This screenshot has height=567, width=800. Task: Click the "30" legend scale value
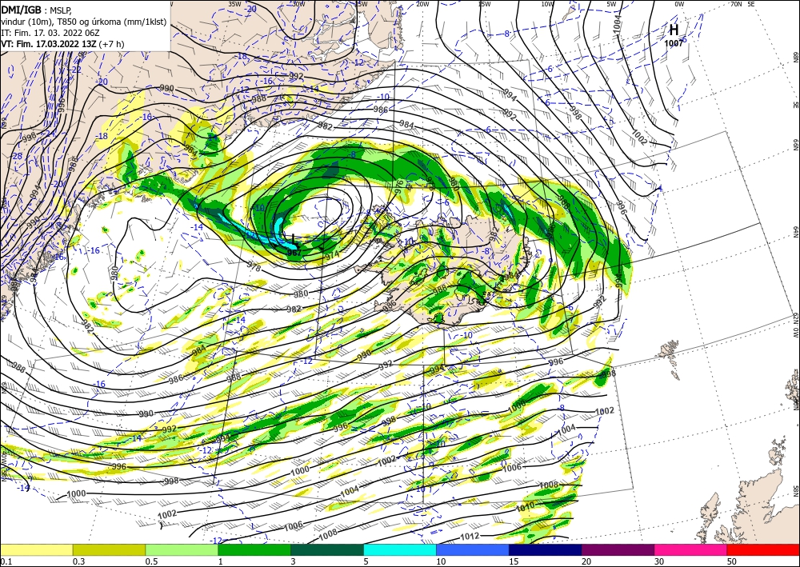pyautogui.click(x=658, y=561)
